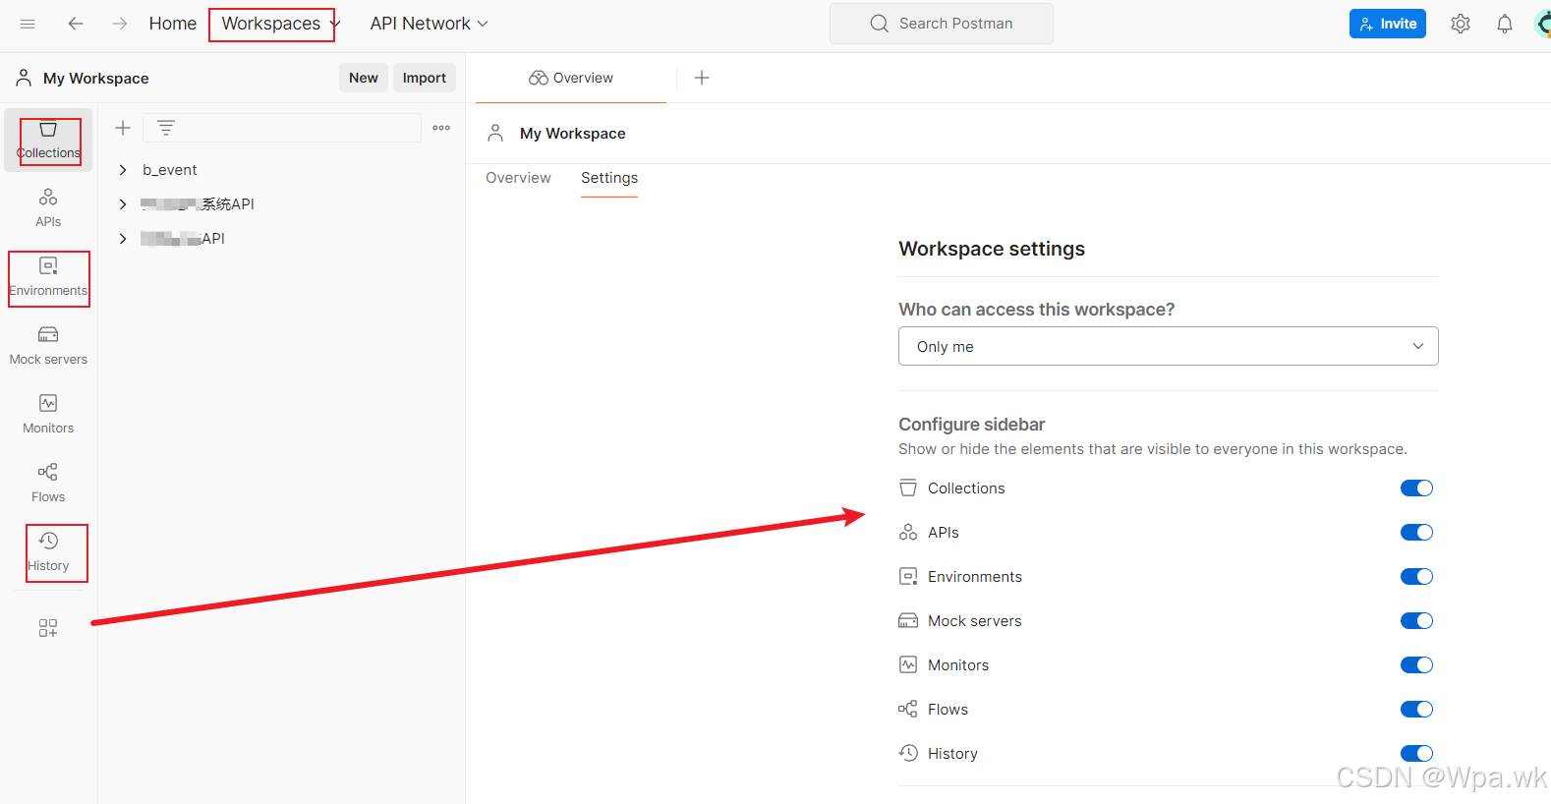Click the Invite button

(1388, 24)
